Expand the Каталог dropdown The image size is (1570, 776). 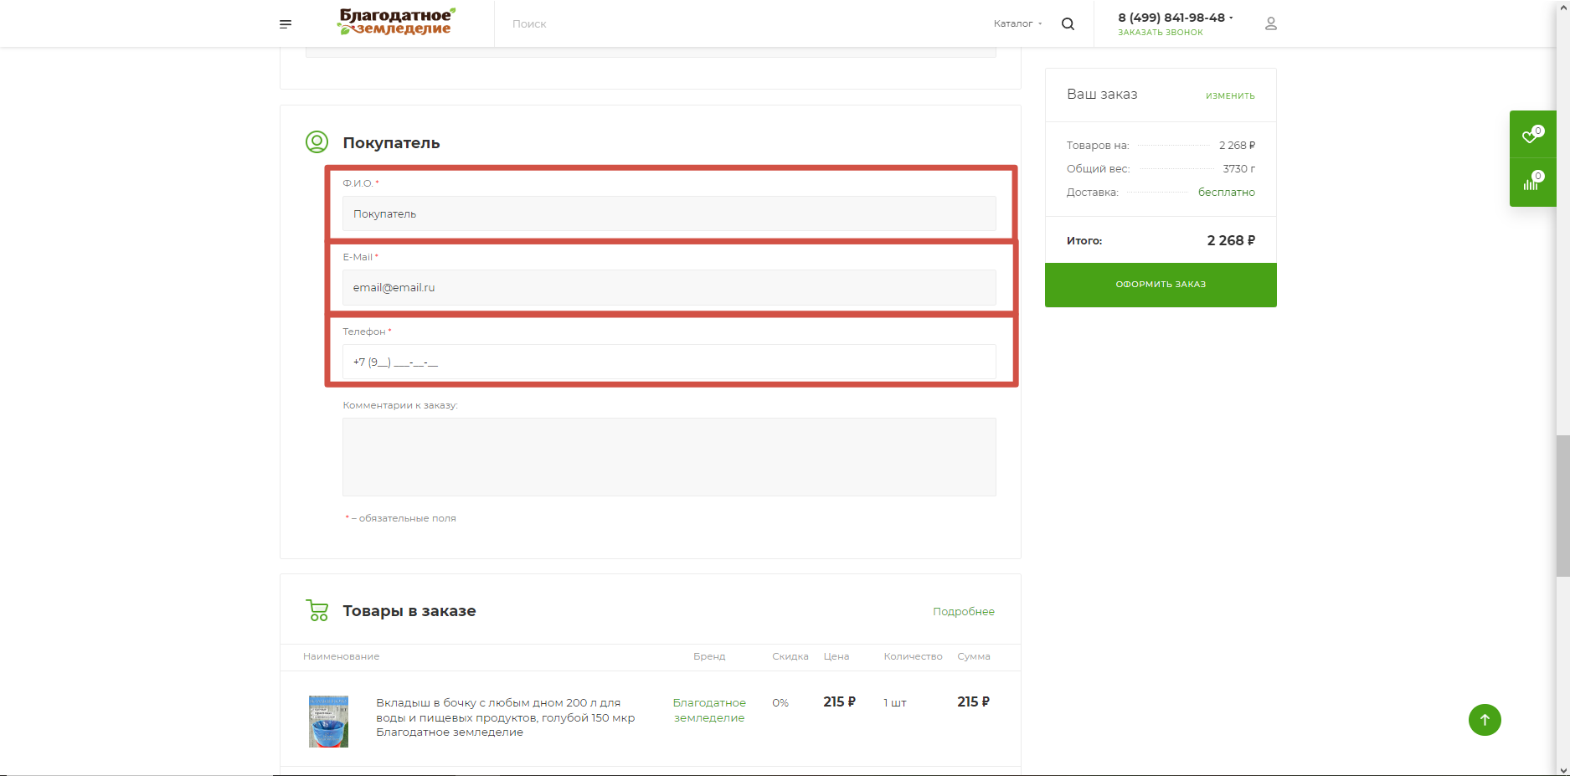1017,24
